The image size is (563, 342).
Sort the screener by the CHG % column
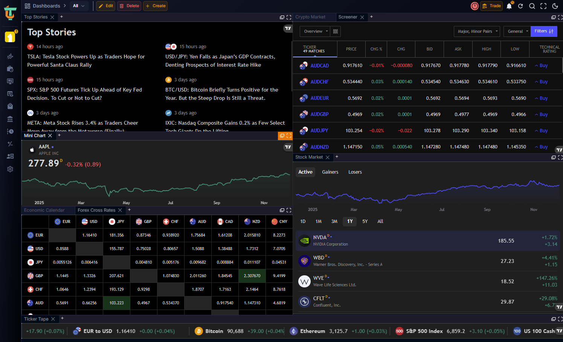point(376,49)
